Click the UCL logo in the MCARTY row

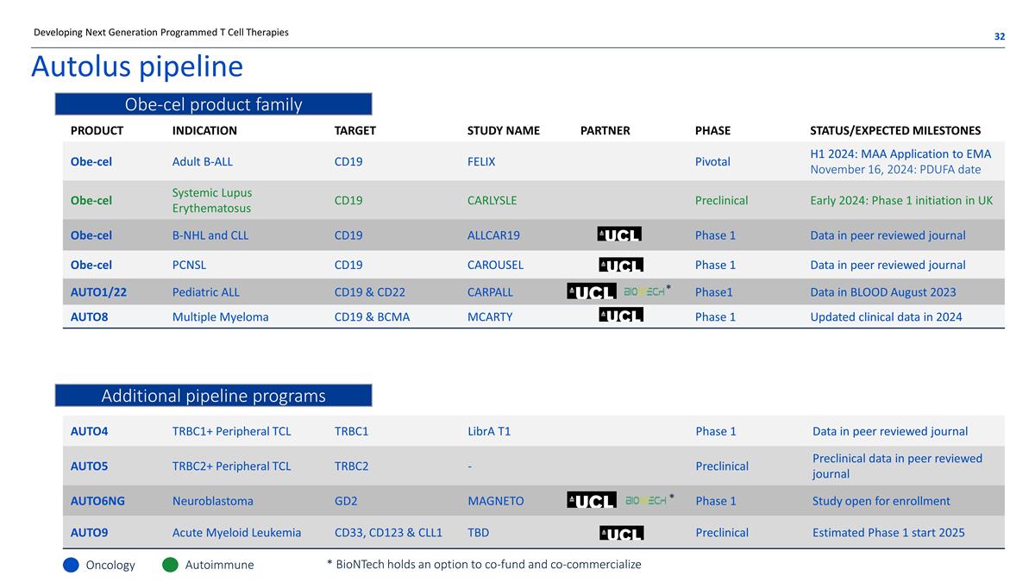621,316
